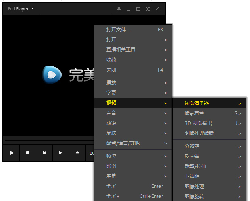Click the seek progress bar
This screenshot has height=201, width=250.
pyautogui.click(x=48, y=138)
